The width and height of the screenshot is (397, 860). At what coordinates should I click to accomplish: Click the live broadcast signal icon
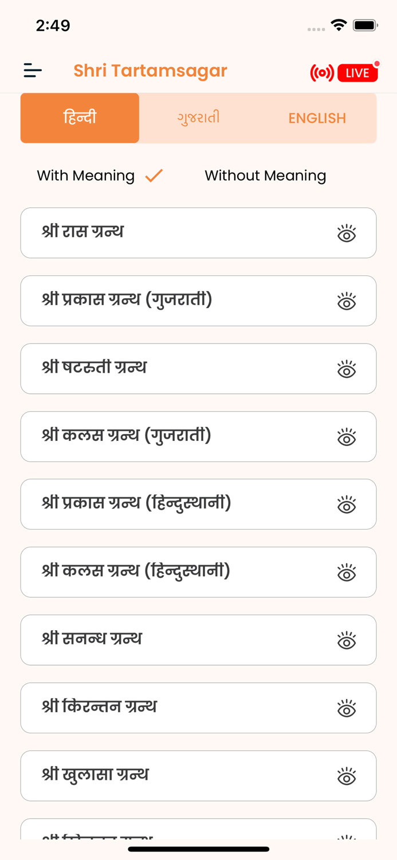(x=322, y=72)
